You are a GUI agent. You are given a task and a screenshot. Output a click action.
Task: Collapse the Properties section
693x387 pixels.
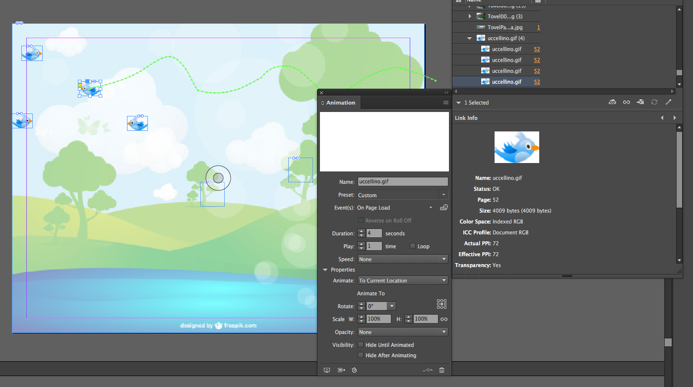tap(325, 270)
